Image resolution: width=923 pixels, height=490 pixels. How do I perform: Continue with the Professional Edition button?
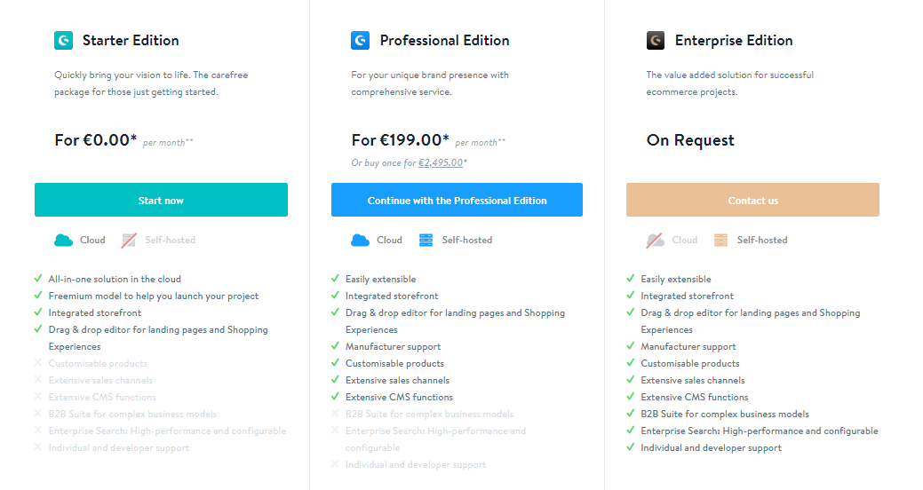click(457, 201)
